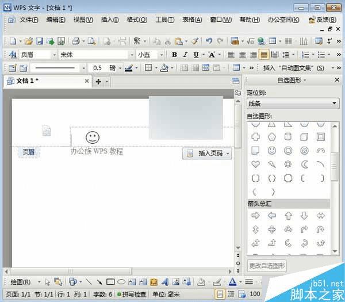Click the 更改自选图形 button
The image size is (345, 302).
267,266
